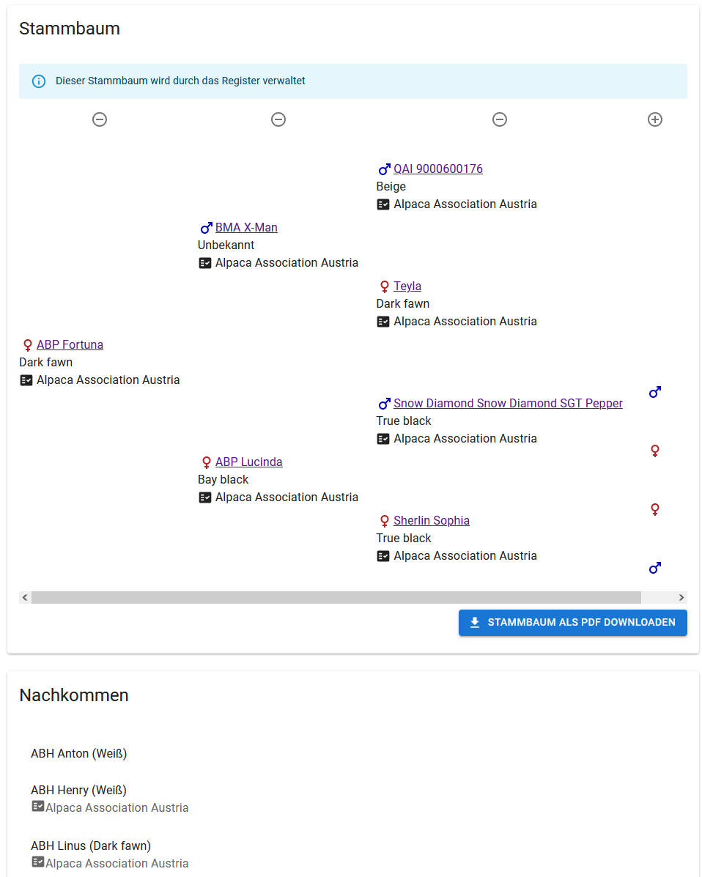This screenshot has height=877, width=702.
Task: Click the male icon beside QAI 9000600176
Action: (x=384, y=169)
